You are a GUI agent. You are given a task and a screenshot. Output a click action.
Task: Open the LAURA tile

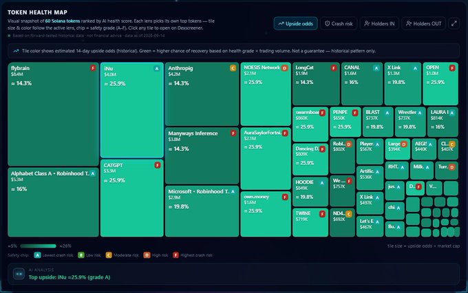coord(443,122)
